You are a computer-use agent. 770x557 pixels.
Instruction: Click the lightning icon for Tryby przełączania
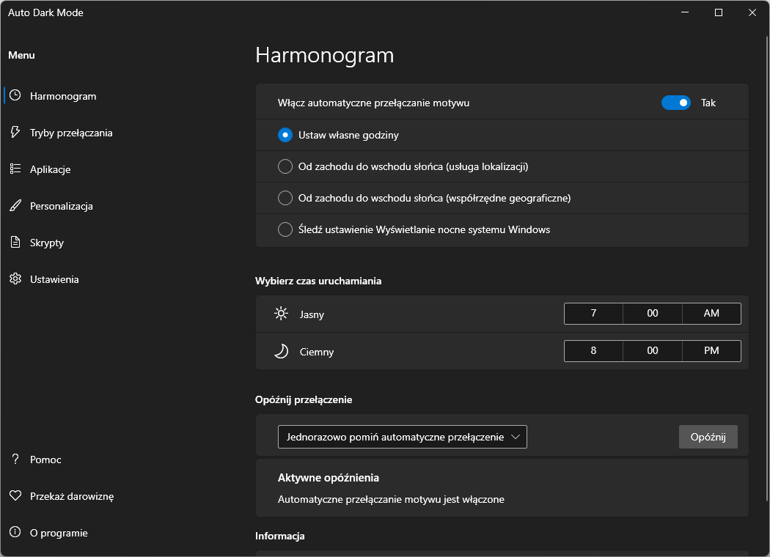pos(15,132)
